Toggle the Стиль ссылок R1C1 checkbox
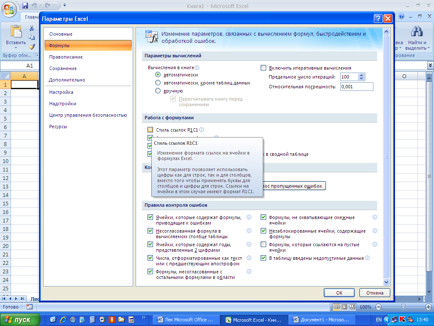434x326 pixels. coord(150,130)
